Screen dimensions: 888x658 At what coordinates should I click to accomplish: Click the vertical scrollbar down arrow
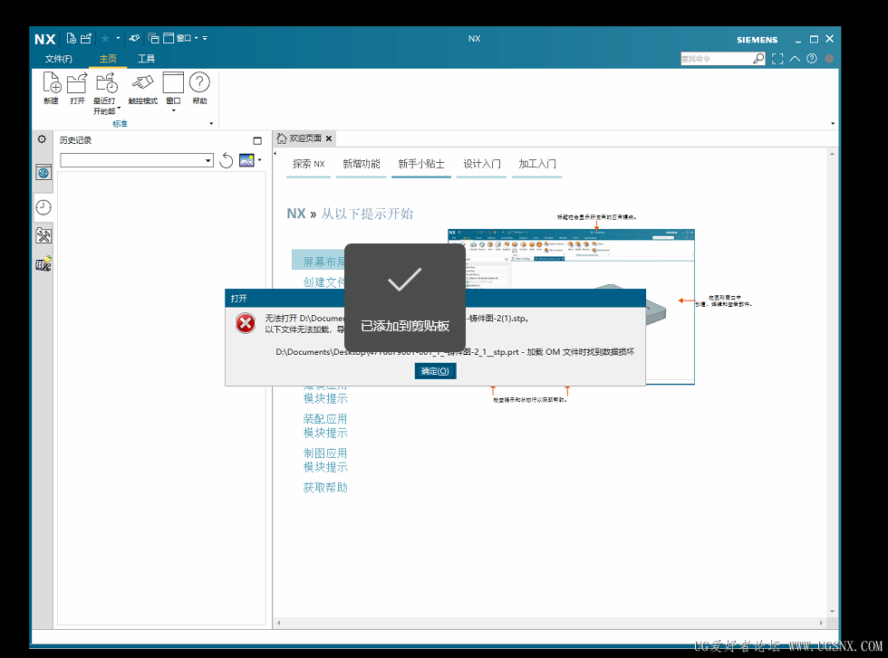tap(832, 611)
